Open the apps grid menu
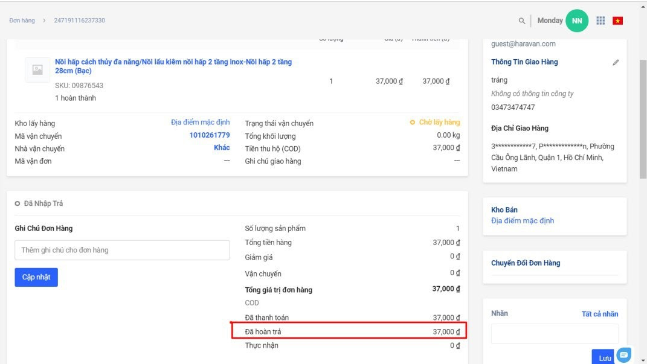 pos(600,21)
